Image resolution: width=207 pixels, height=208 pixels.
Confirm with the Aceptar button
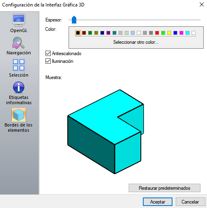[157, 202]
